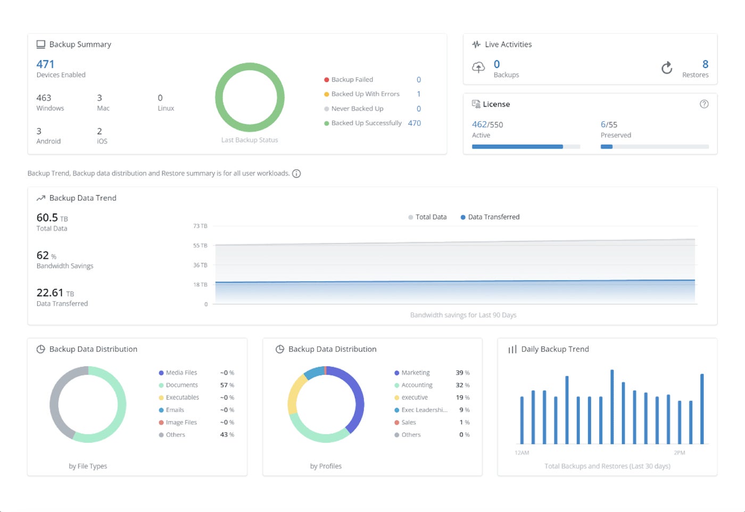Click pie icon of by Profiles panel
The height and width of the screenshot is (512, 745).
(280, 349)
